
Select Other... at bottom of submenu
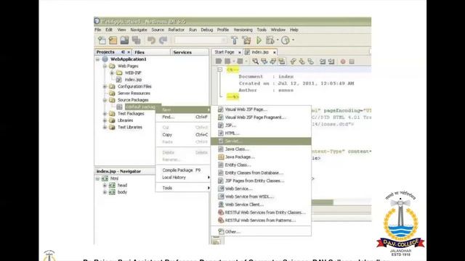(x=261, y=232)
